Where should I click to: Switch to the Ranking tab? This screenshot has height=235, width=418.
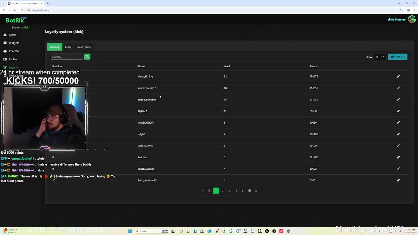55,47
